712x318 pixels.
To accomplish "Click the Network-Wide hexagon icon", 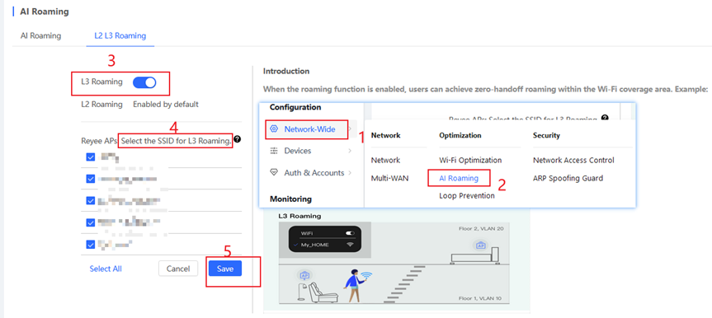I will [x=273, y=129].
